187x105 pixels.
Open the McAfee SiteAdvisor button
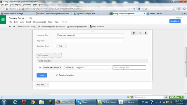(x=176, y=97)
